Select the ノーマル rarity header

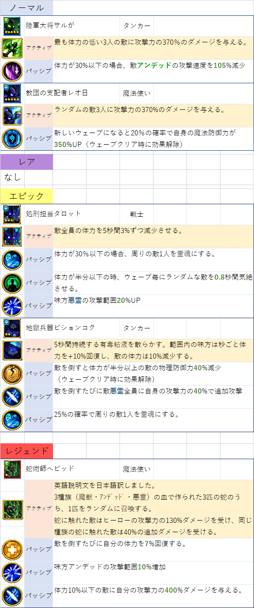click(27, 7)
